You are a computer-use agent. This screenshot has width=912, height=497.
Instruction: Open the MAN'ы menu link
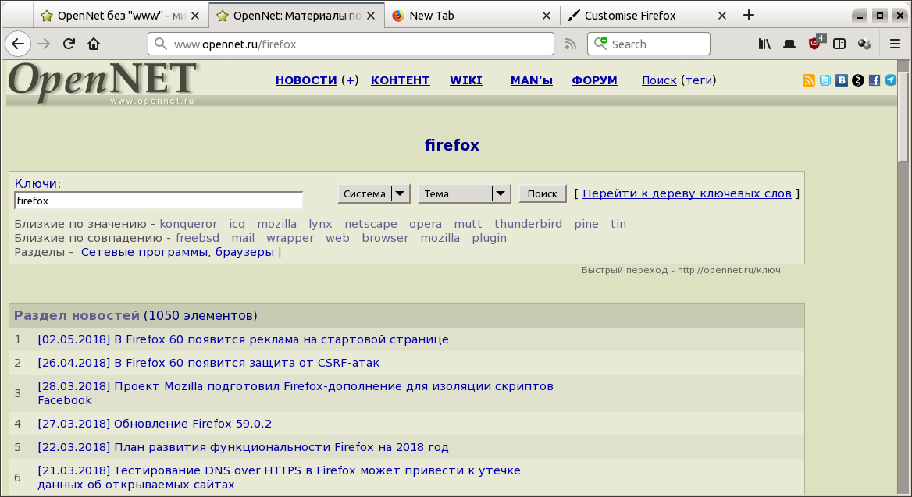[532, 80]
